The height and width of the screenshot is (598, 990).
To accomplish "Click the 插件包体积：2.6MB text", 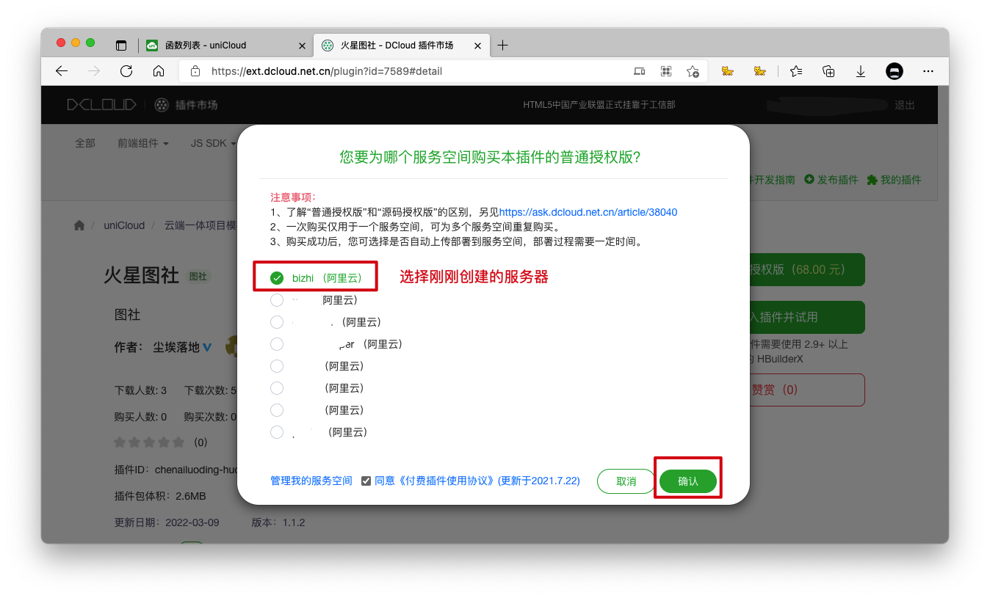I will click(x=160, y=496).
